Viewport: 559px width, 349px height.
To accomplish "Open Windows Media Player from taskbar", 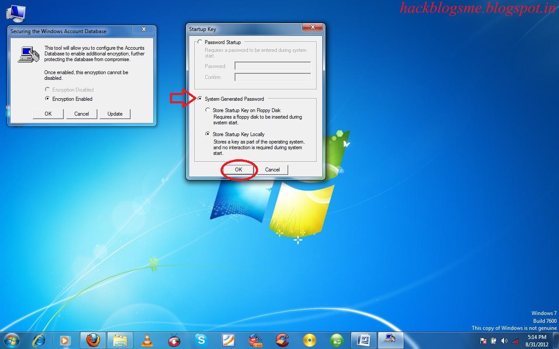I will coord(65,340).
